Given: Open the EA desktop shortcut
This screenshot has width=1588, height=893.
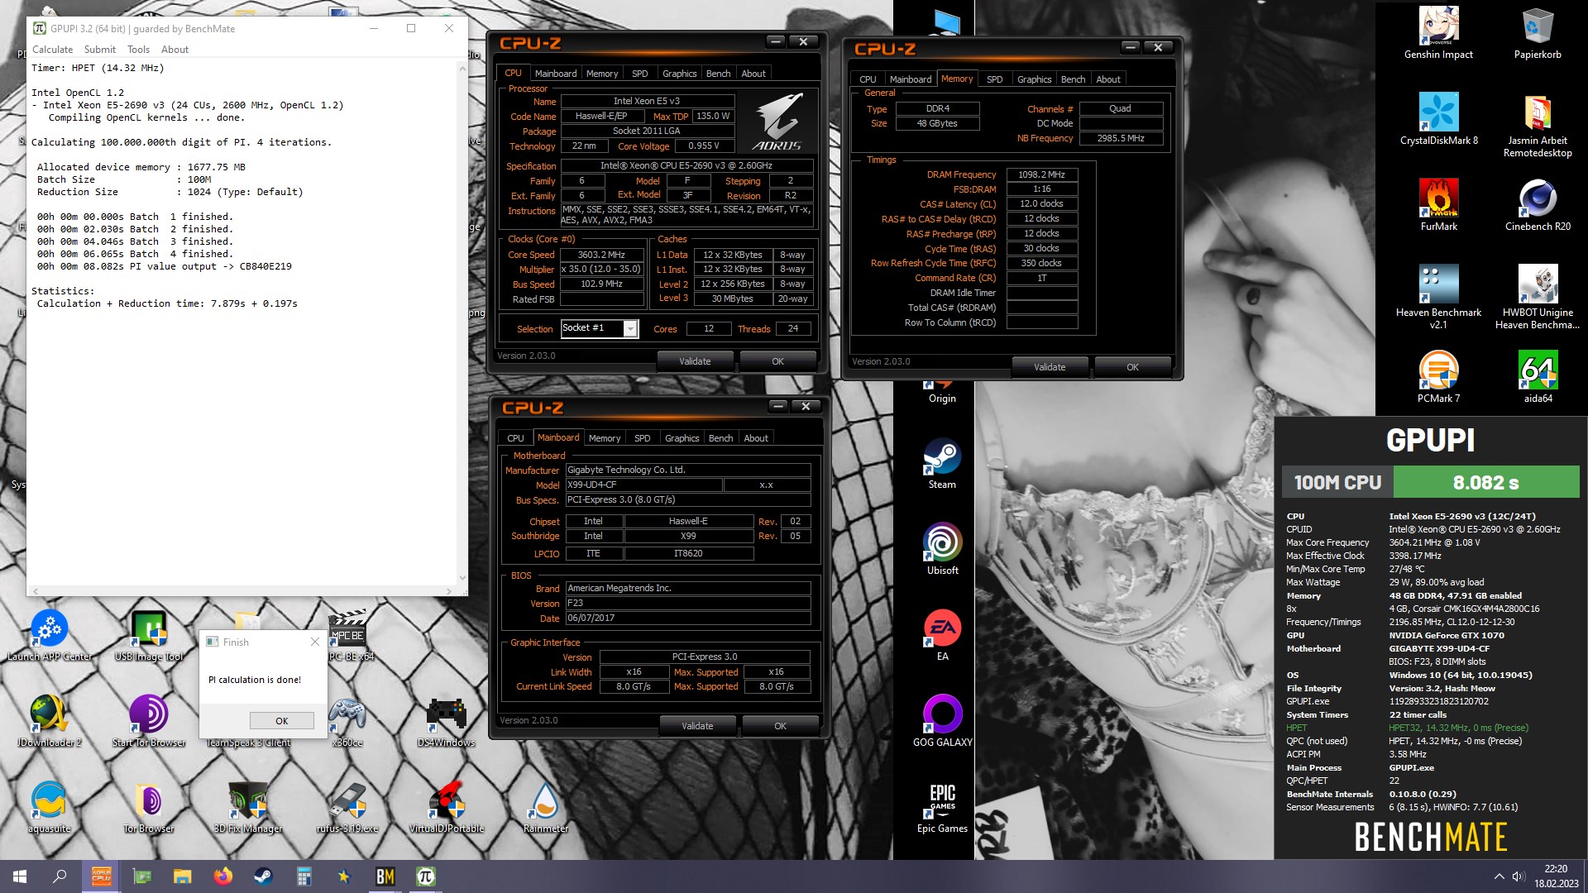Looking at the screenshot, I should [942, 635].
